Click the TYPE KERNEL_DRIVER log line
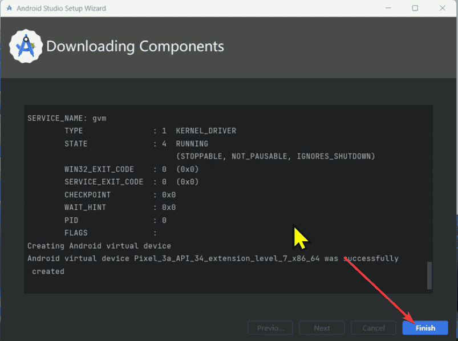Screen dimensions: 458x341 click(x=150, y=131)
